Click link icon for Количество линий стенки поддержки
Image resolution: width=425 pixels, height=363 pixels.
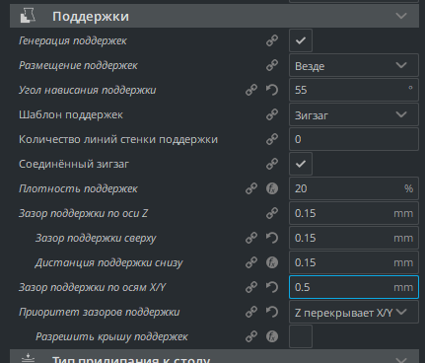click(272, 139)
